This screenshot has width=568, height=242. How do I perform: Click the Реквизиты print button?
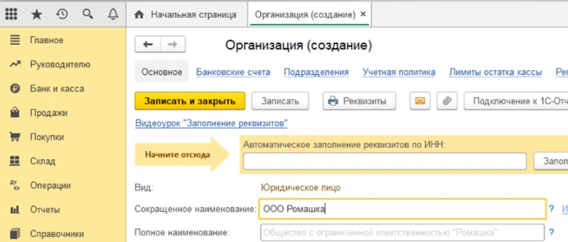359,101
